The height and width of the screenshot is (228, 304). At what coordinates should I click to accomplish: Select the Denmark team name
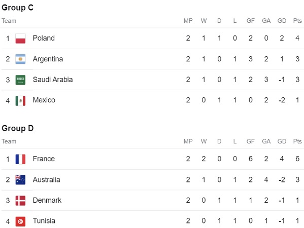coord(47,200)
